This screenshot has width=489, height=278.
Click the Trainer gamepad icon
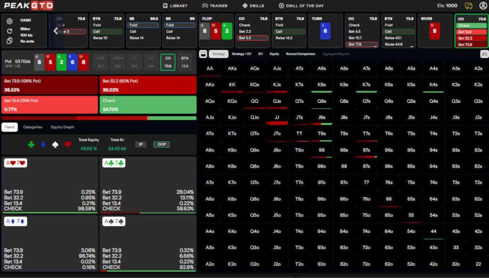coord(205,6)
